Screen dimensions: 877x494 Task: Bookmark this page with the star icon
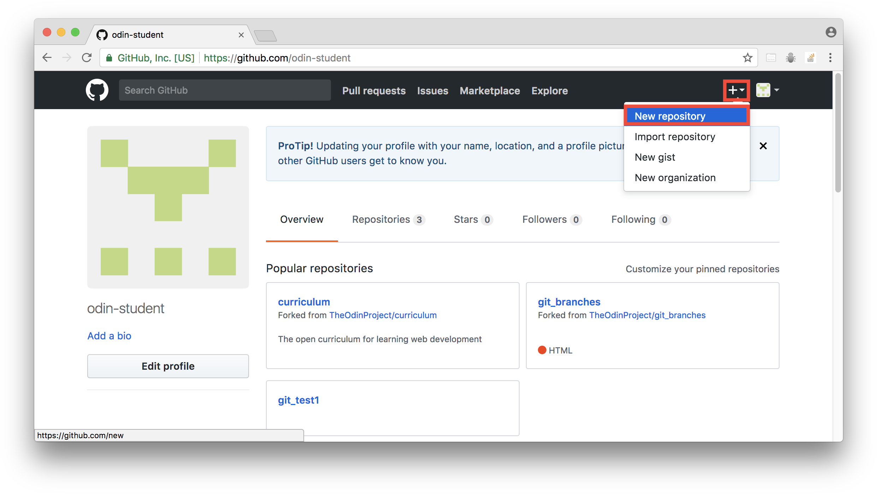click(747, 58)
